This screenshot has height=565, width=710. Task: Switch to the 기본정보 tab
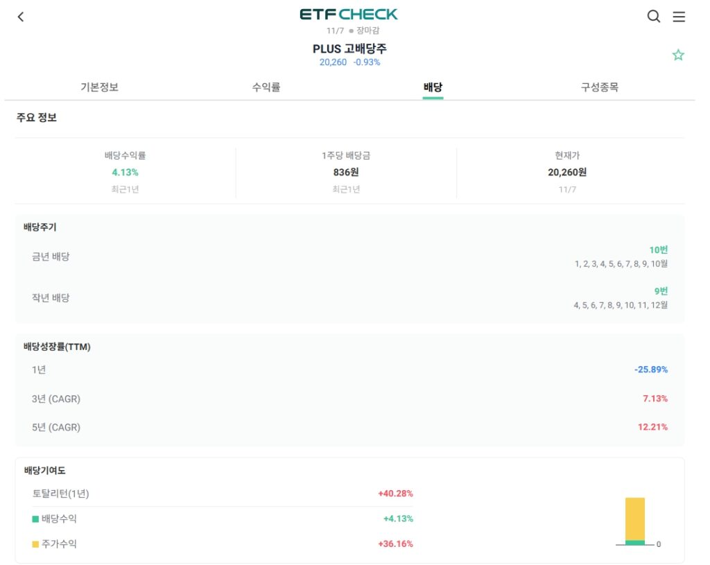pos(100,87)
